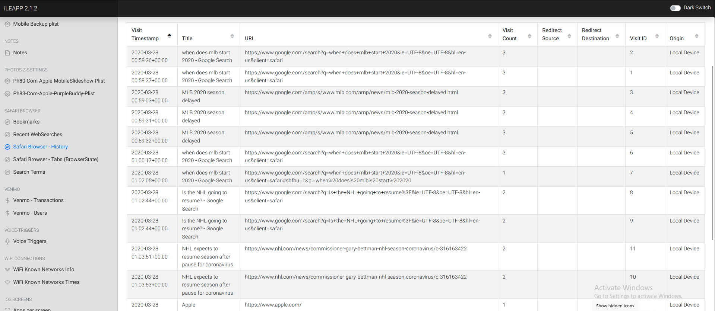Click Visit ID cell showing 7

(645, 176)
